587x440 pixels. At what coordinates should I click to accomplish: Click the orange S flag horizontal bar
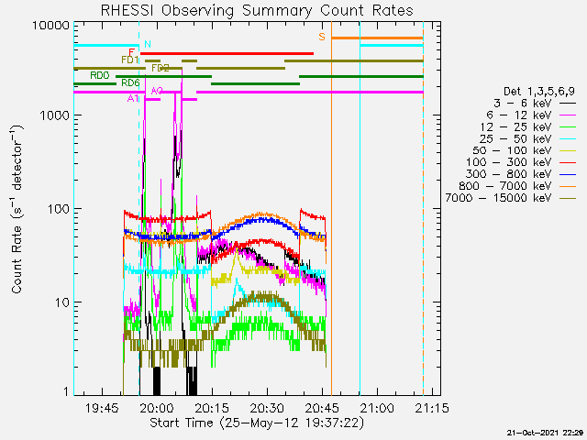377,38
